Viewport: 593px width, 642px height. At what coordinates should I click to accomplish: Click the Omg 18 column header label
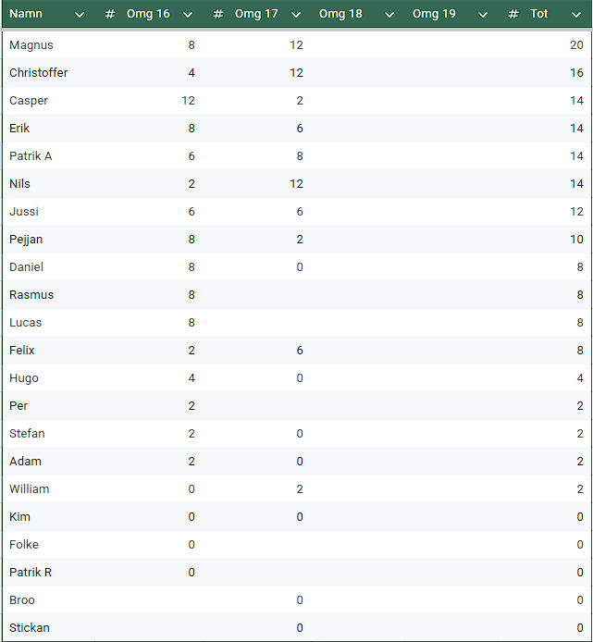[340, 14]
